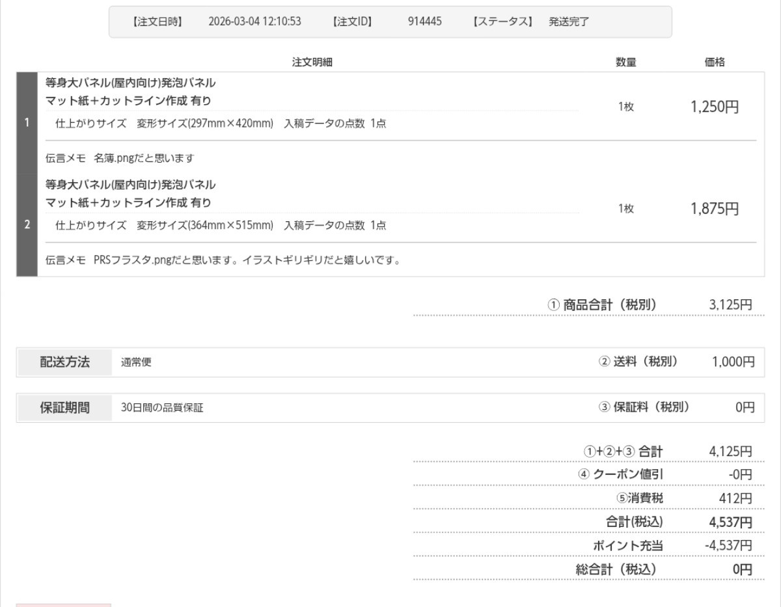Select the dark row number 1 marker
This screenshot has width=781, height=607.
[27, 124]
